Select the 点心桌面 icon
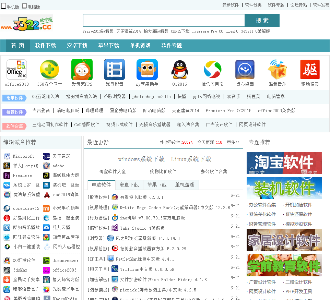This screenshot has height=300, width=330. point(245,70)
